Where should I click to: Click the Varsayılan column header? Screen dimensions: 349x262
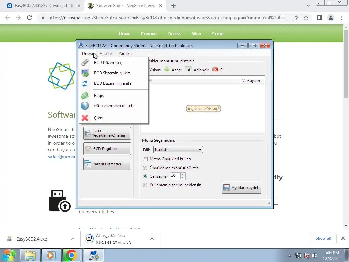(251, 81)
